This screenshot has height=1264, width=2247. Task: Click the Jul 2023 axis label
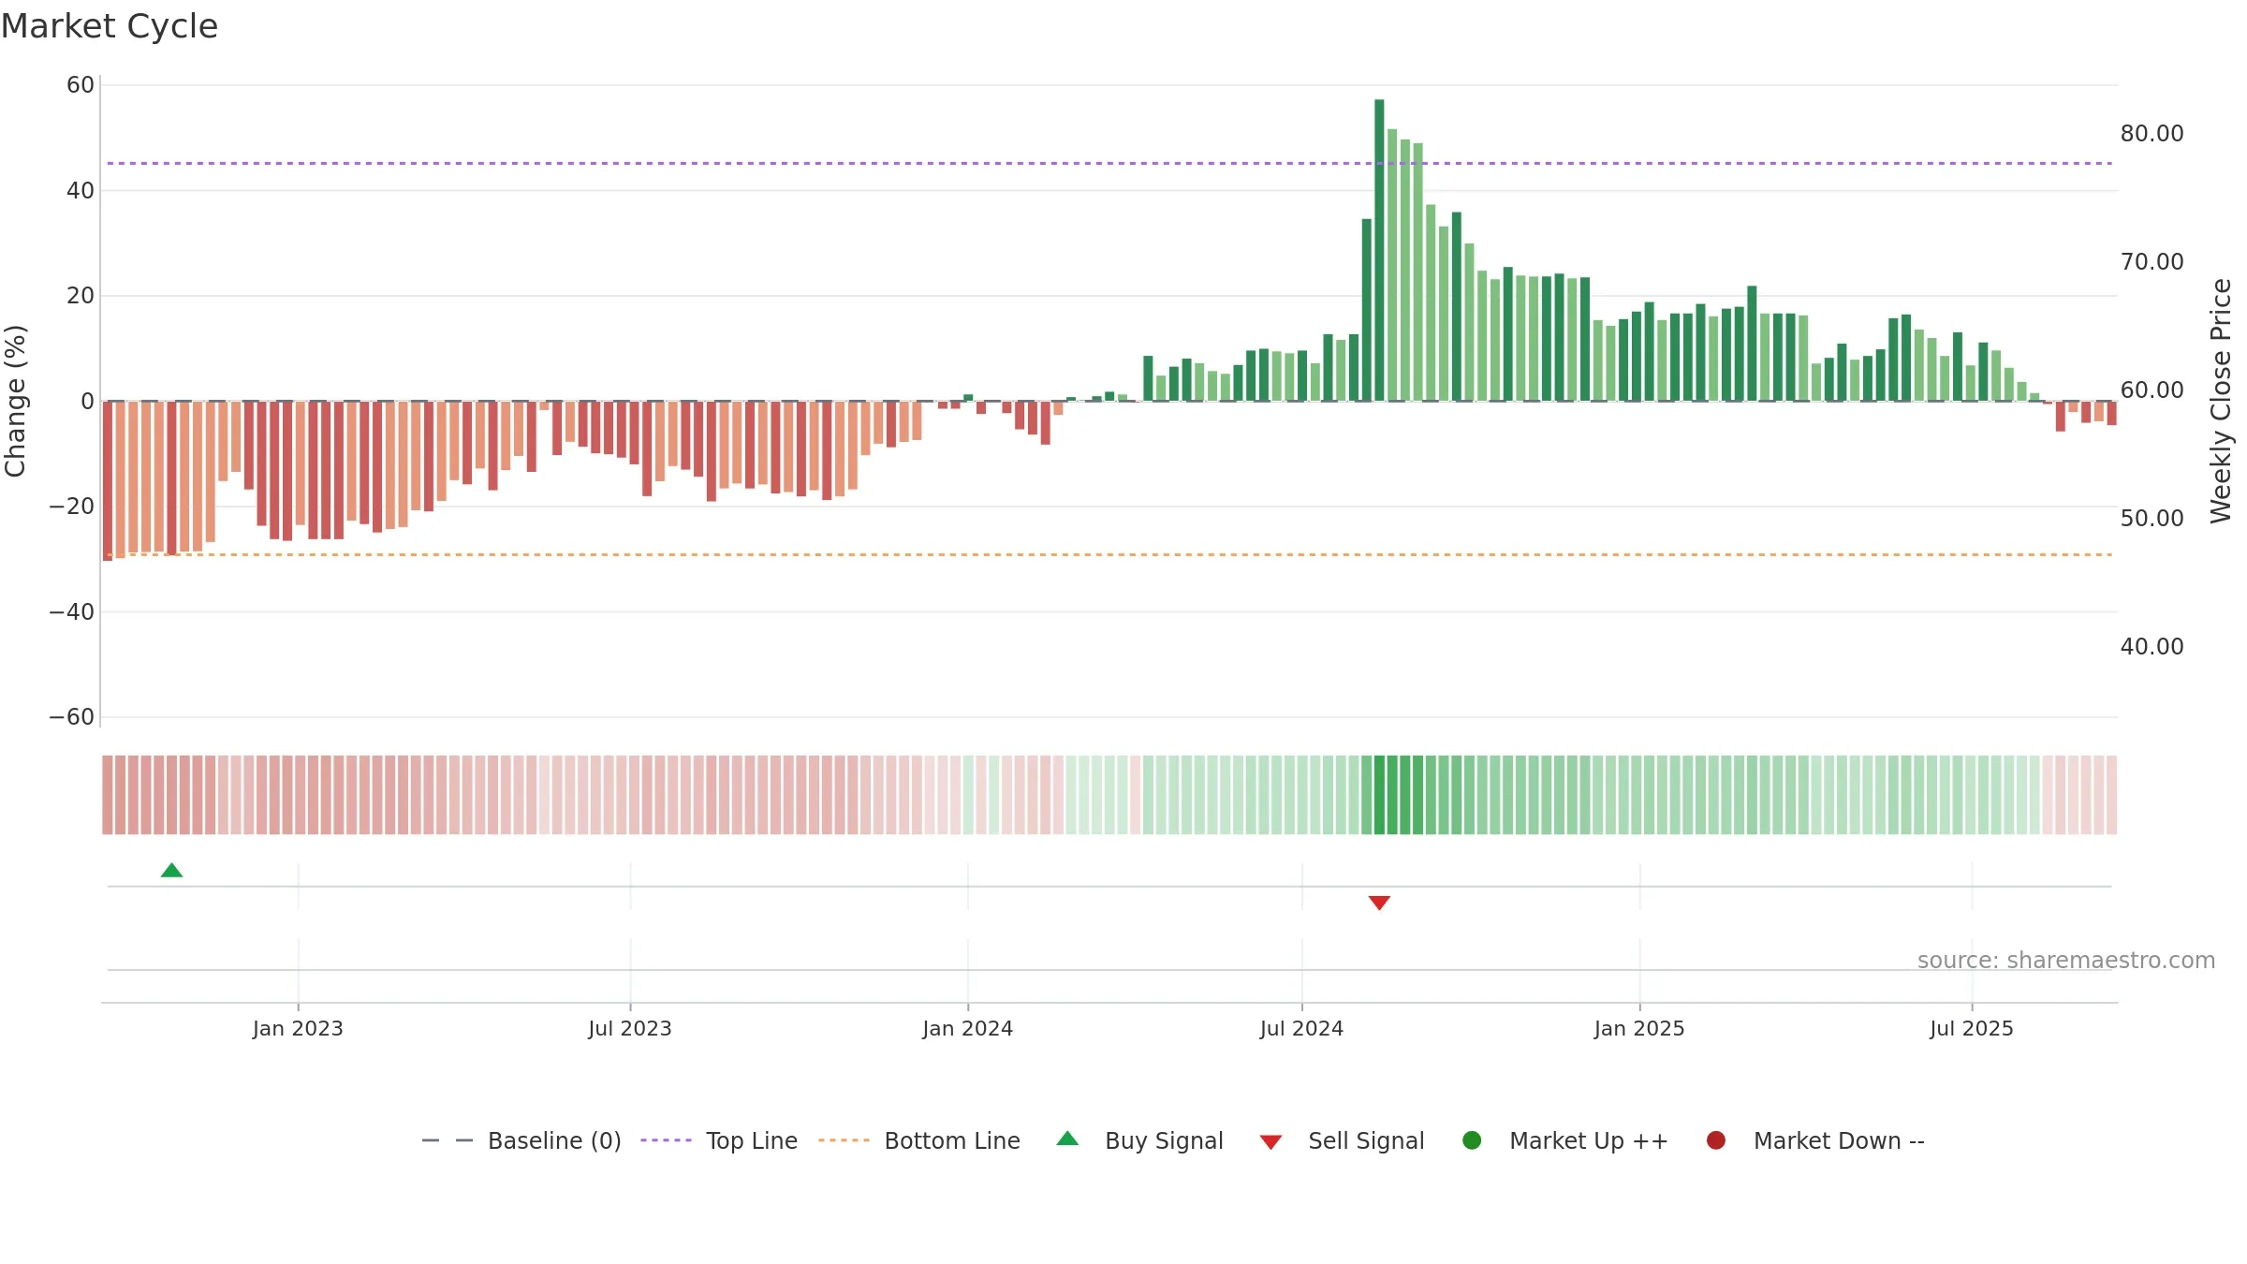point(630,1029)
